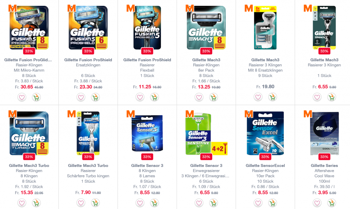Add Fusion ProShield Flexball razor to cart
The height and width of the screenshot is (209, 350).
pyautogui.click(x=154, y=97)
